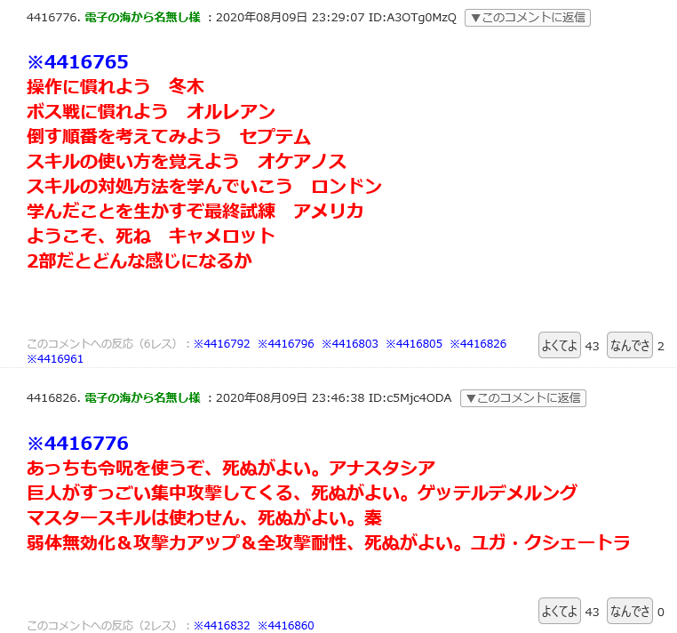Click the comment number 4416826.

[53, 398]
